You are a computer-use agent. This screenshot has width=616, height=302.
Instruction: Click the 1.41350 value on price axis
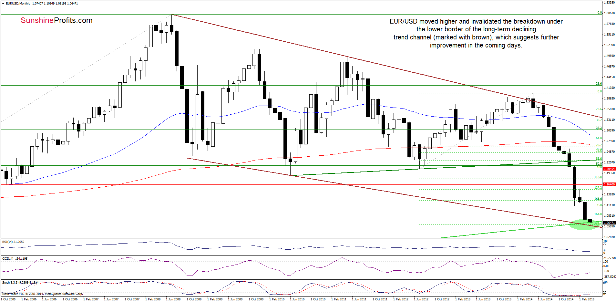[x=609, y=88]
